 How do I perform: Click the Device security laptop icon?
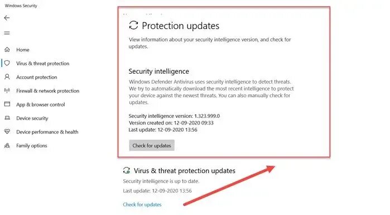[7, 118]
